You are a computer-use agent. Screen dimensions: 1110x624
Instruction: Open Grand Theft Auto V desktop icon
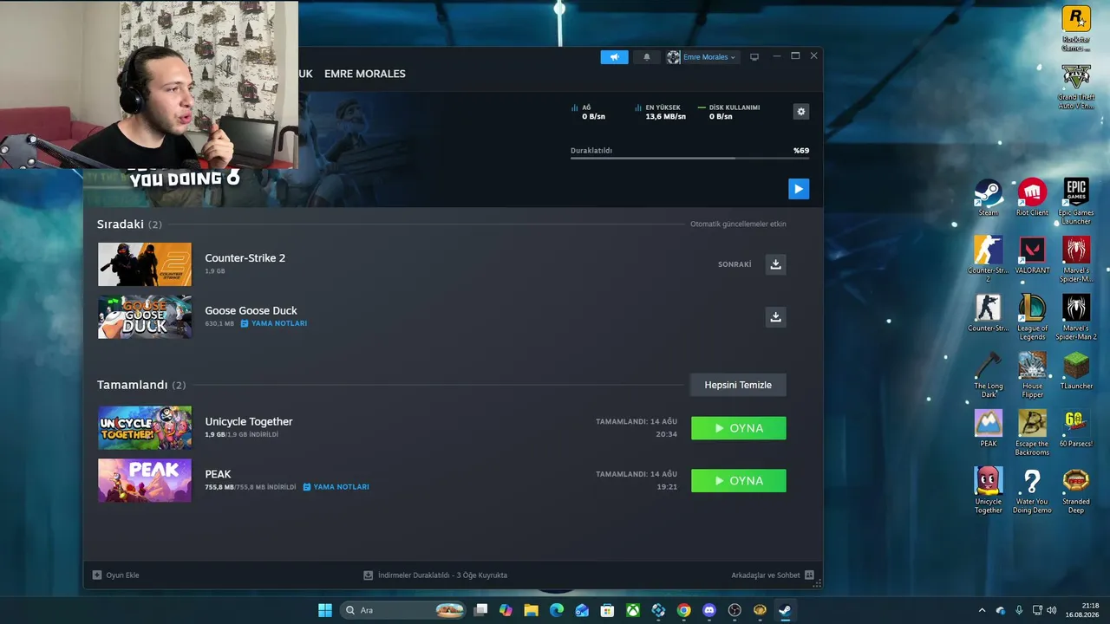(1076, 87)
